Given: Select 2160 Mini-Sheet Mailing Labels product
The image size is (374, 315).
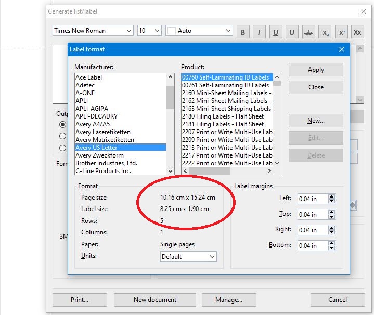Looking at the screenshot, I should 226,93.
